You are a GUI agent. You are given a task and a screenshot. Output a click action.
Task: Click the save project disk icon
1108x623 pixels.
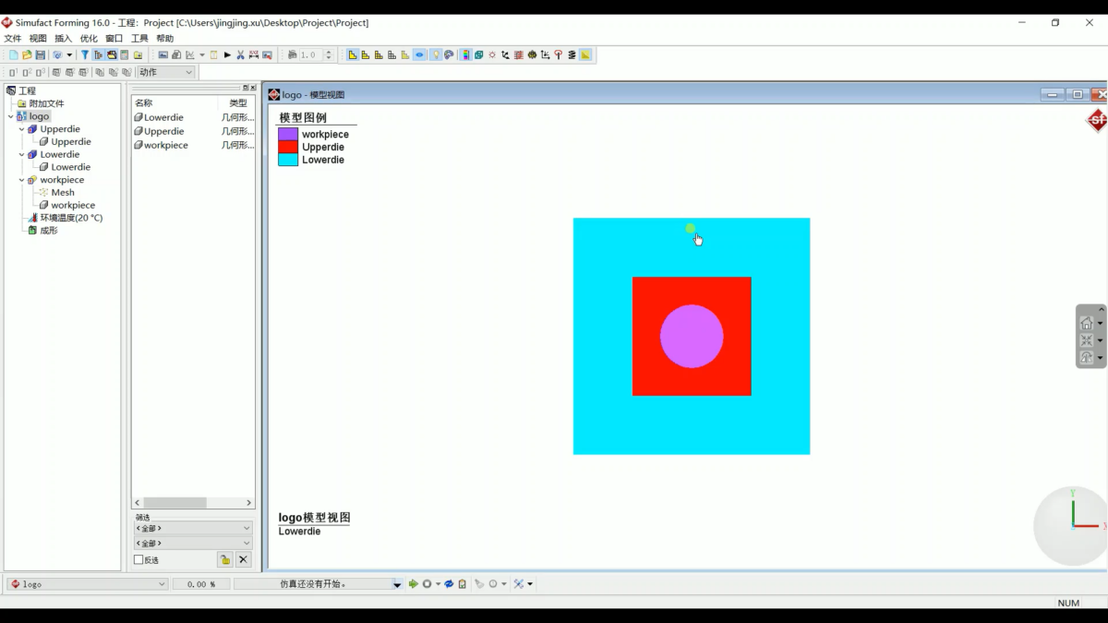(x=41, y=55)
